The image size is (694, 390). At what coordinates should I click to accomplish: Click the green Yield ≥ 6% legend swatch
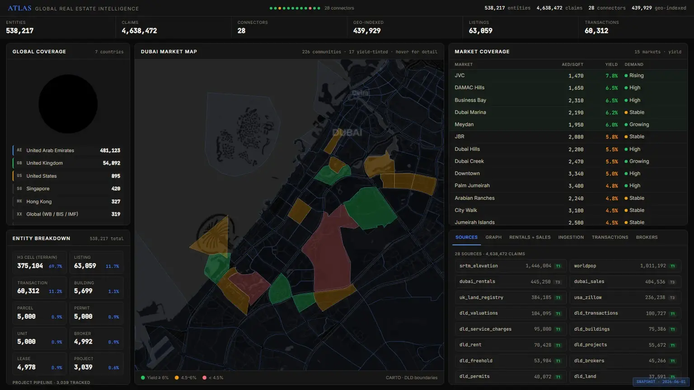pyautogui.click(x=143, y=378)
